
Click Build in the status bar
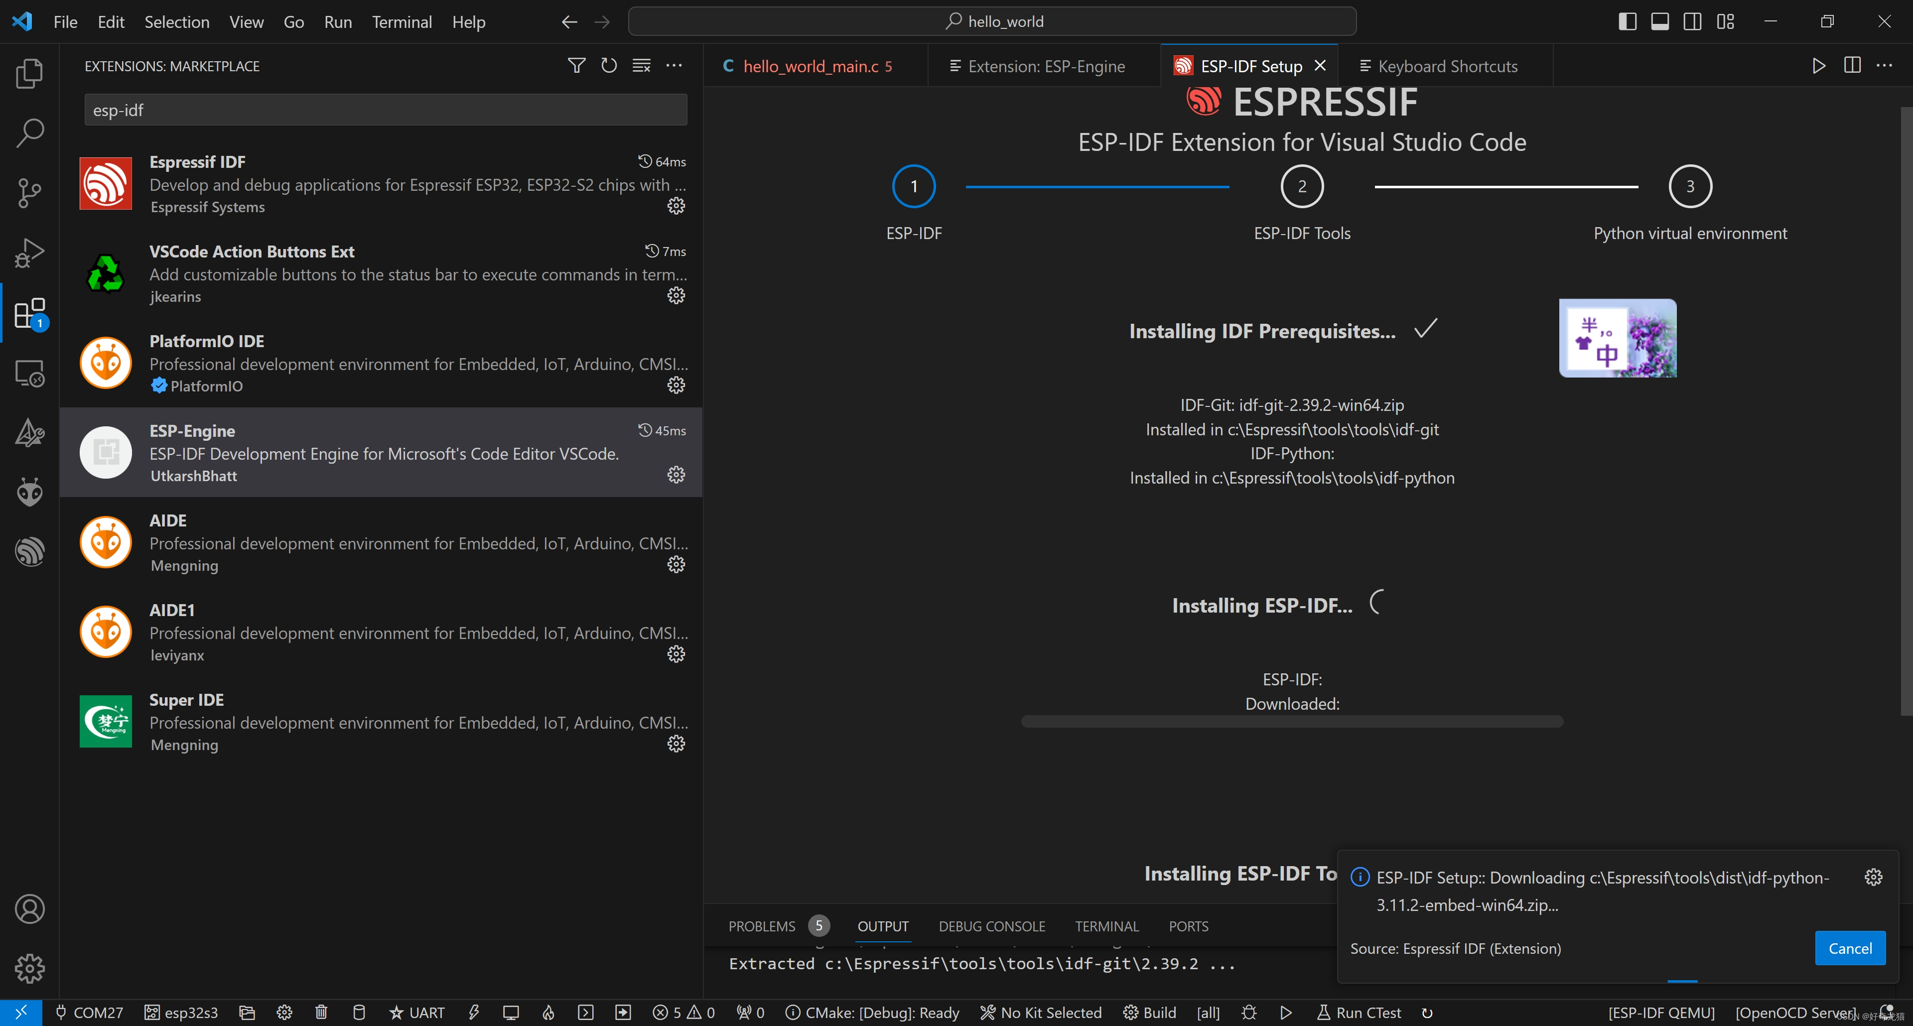pyautogui.click(x=1150, y=1013)
